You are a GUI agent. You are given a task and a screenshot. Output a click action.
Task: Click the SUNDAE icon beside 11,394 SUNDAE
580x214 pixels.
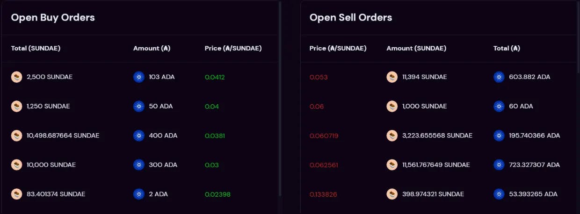point(392,77)
